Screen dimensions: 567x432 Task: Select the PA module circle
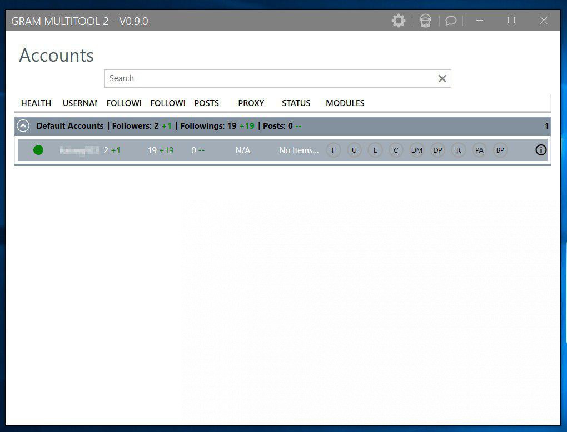pyautogui.click(x=479, y=150)
